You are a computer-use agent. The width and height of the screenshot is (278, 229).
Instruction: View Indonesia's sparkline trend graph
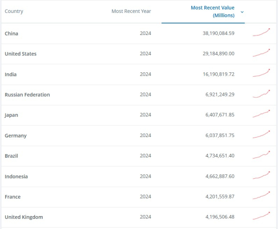click(x=261, y=175)
